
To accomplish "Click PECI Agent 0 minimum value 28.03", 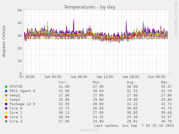I will click(98, 91).
